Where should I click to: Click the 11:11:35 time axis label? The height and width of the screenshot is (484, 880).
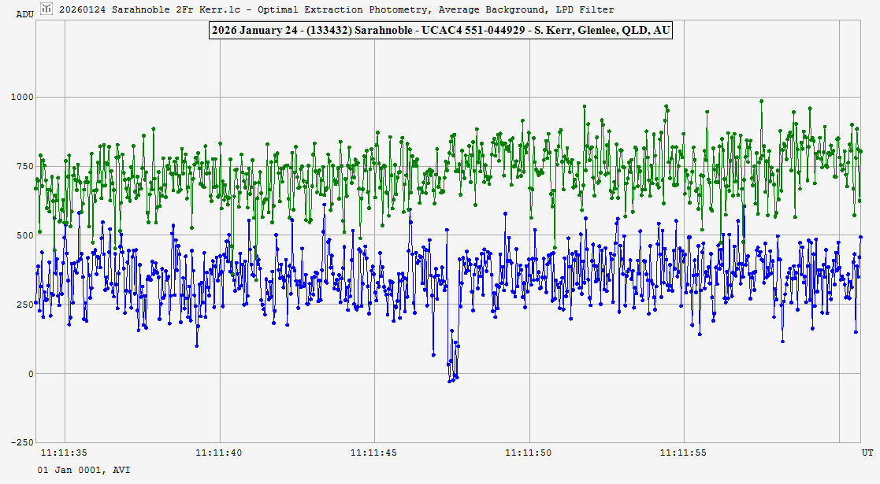(64, 453)
